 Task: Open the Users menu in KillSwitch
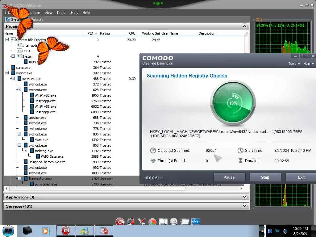(74, 13)
